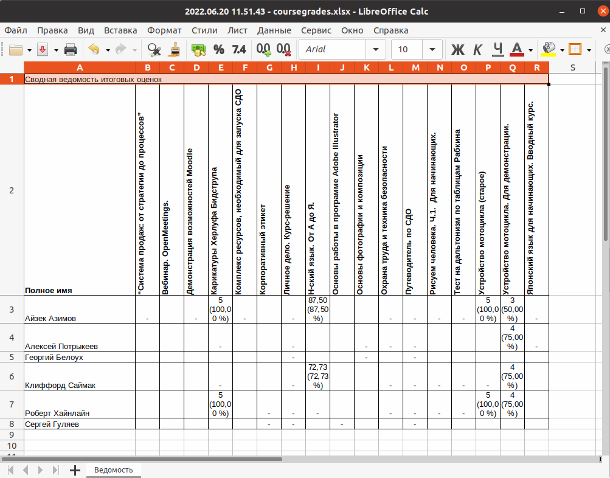The height and width of the screenshot is (478, 610).
Task: Format cells as currency
Action: pos(198,49)
